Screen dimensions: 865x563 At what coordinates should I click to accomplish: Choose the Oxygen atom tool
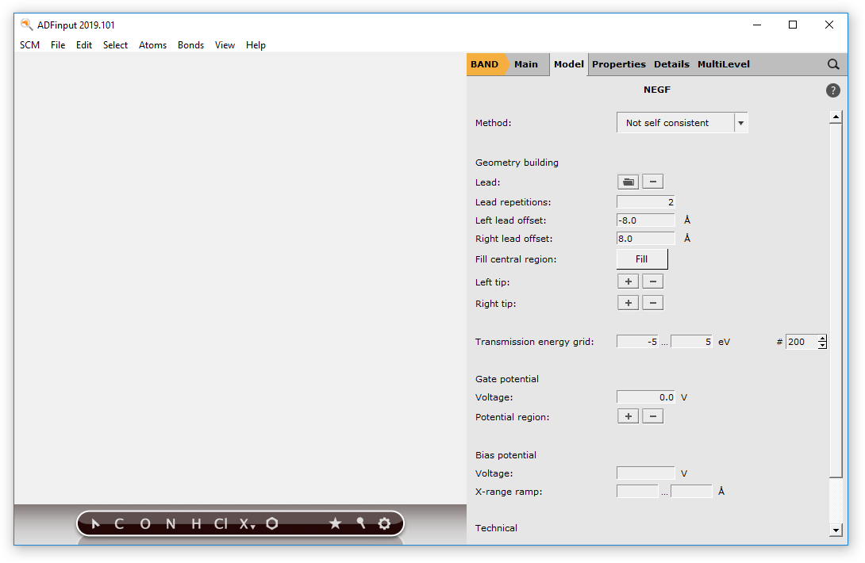(x=144, y=523)
